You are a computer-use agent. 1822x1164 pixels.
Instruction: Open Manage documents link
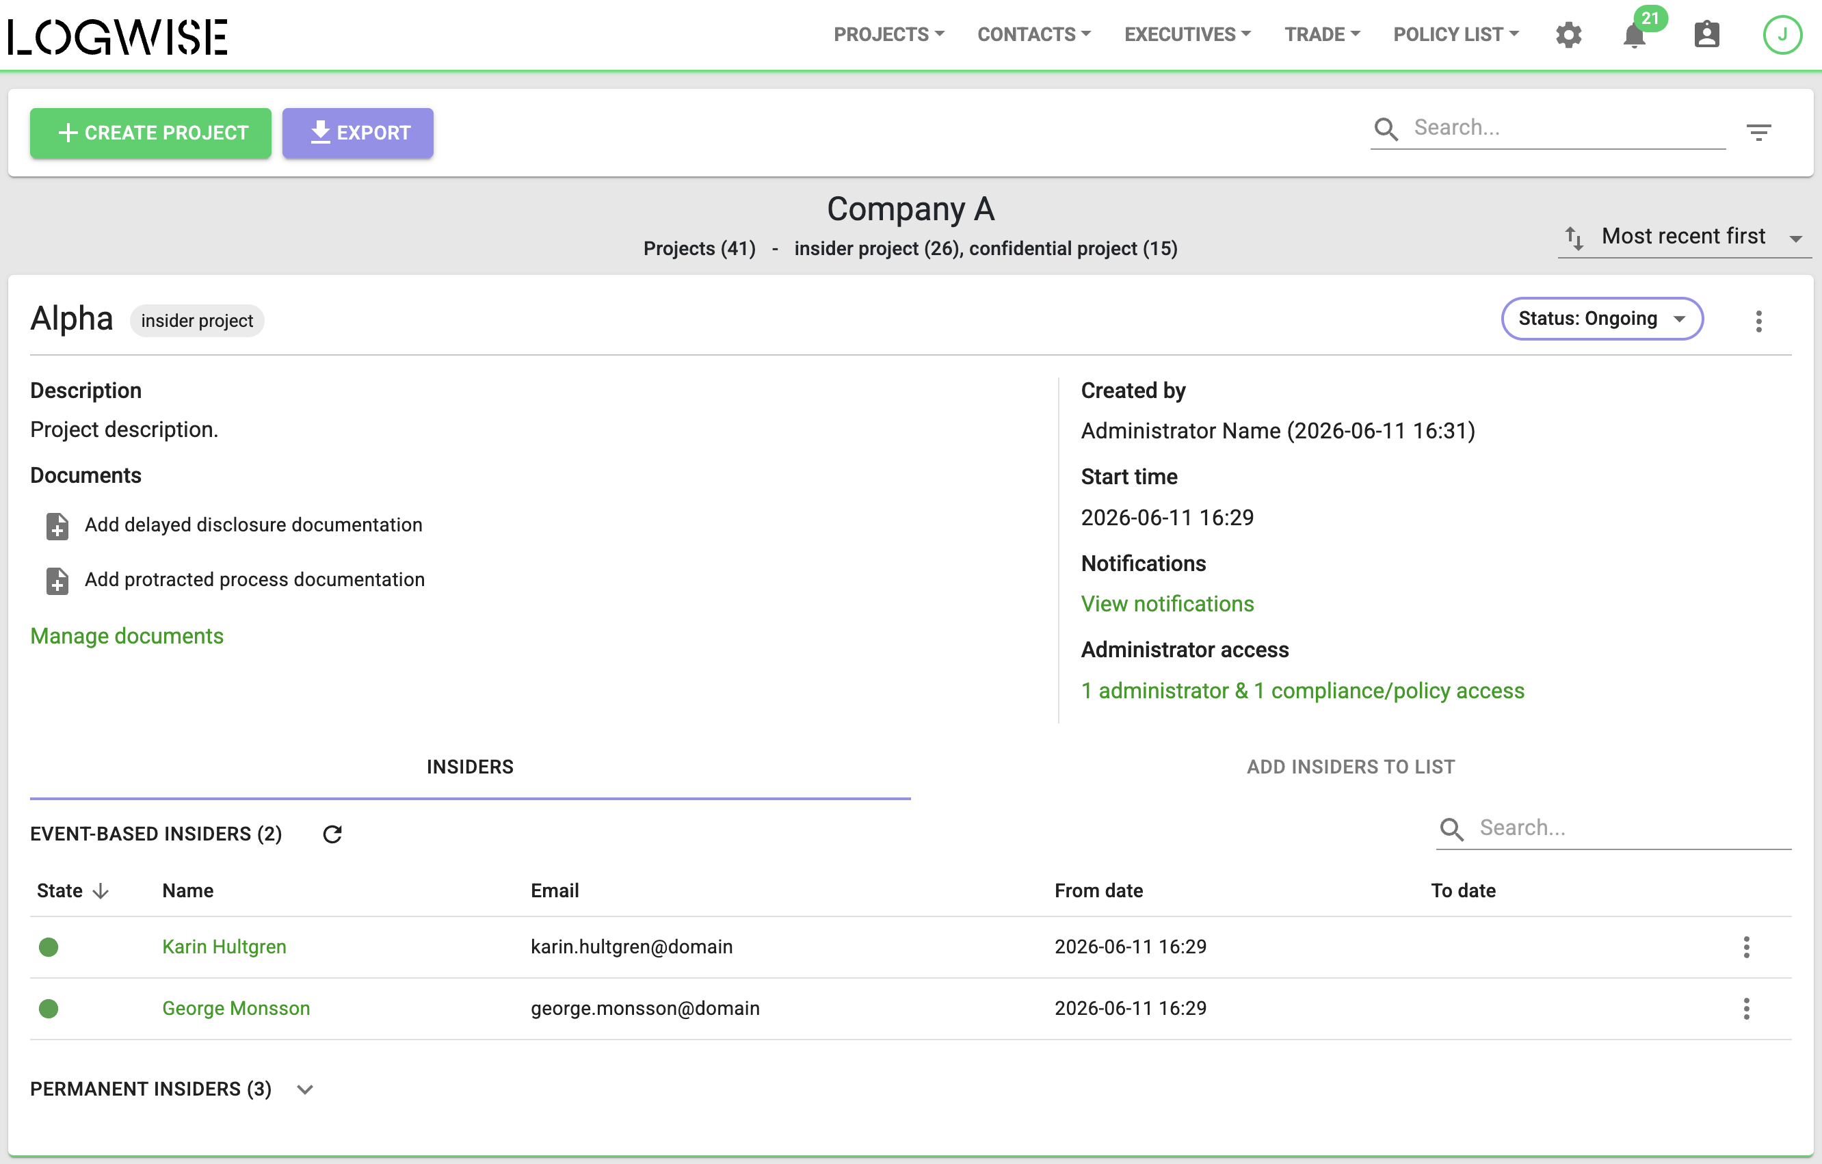[127, 637]
